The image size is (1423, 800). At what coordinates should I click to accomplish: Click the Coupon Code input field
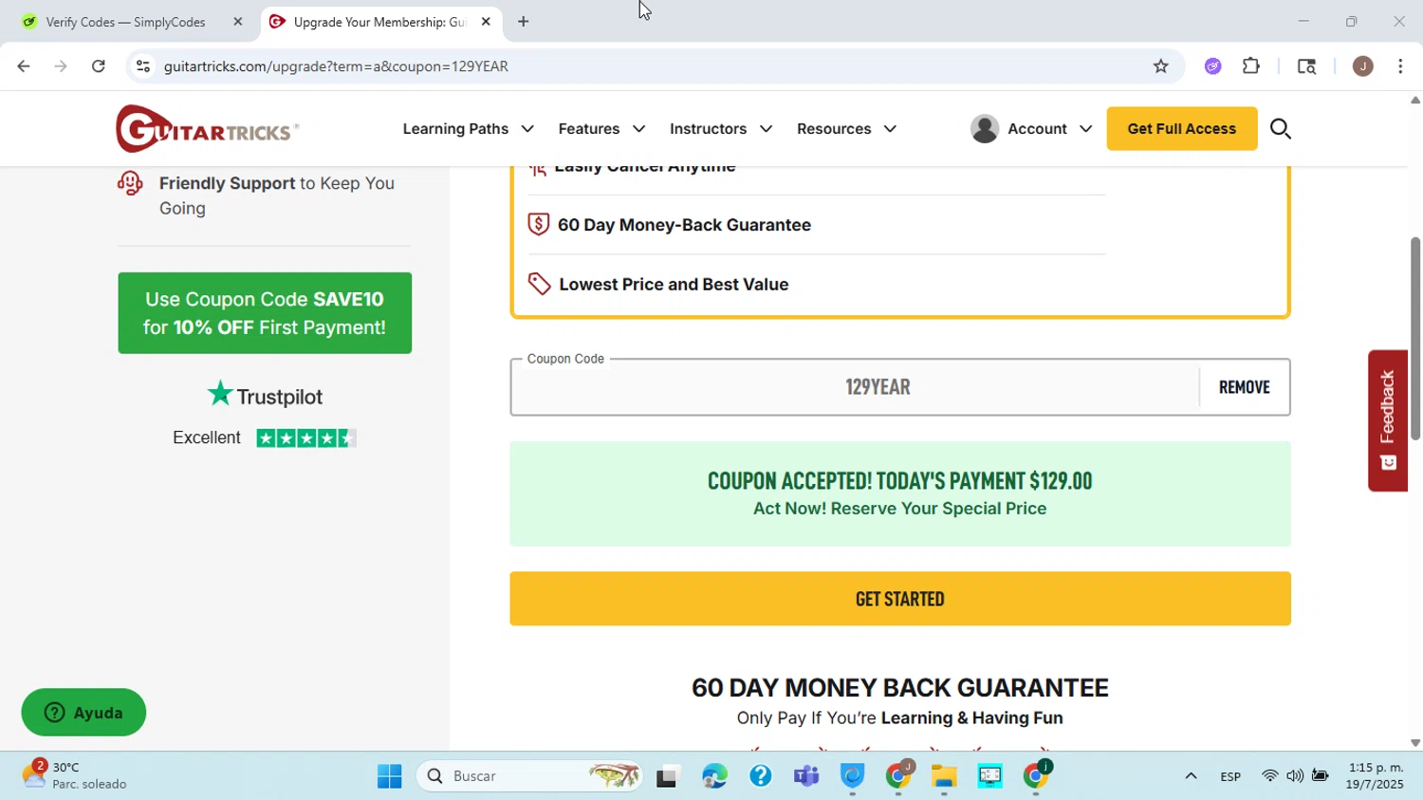click(x=854, y=387)
